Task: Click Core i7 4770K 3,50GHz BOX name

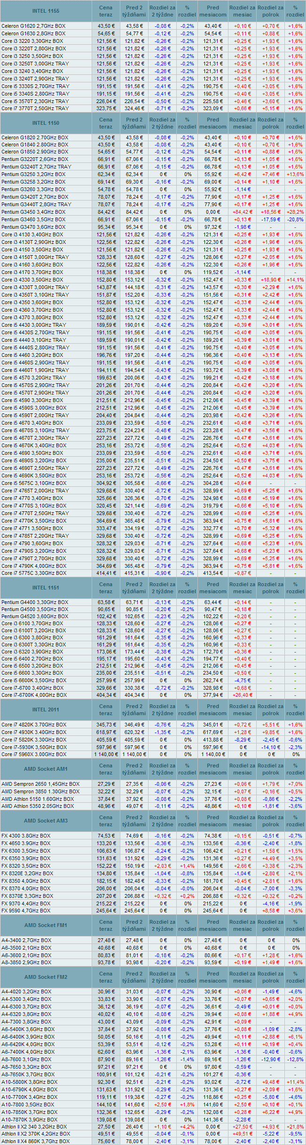Action: (x=33, y=521)
